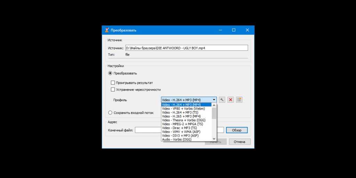The width and height of the screenshot is (356, 178).
Task: Choose Video - VP80 + Vorbis (Webm) profile
Action: click(183, 108)
